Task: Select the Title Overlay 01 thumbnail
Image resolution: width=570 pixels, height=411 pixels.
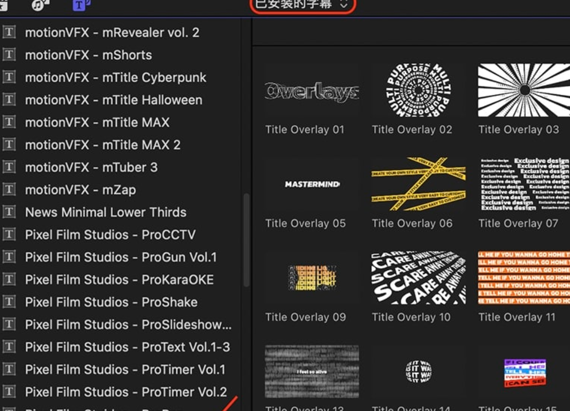Action: 312,91
